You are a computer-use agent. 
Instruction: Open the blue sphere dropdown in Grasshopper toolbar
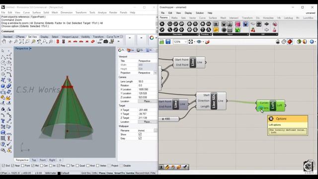(x=315, y=42)
